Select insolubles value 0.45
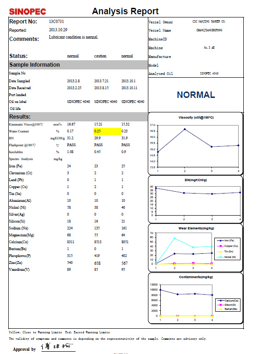The image size is (264, 354). (97, 152)
